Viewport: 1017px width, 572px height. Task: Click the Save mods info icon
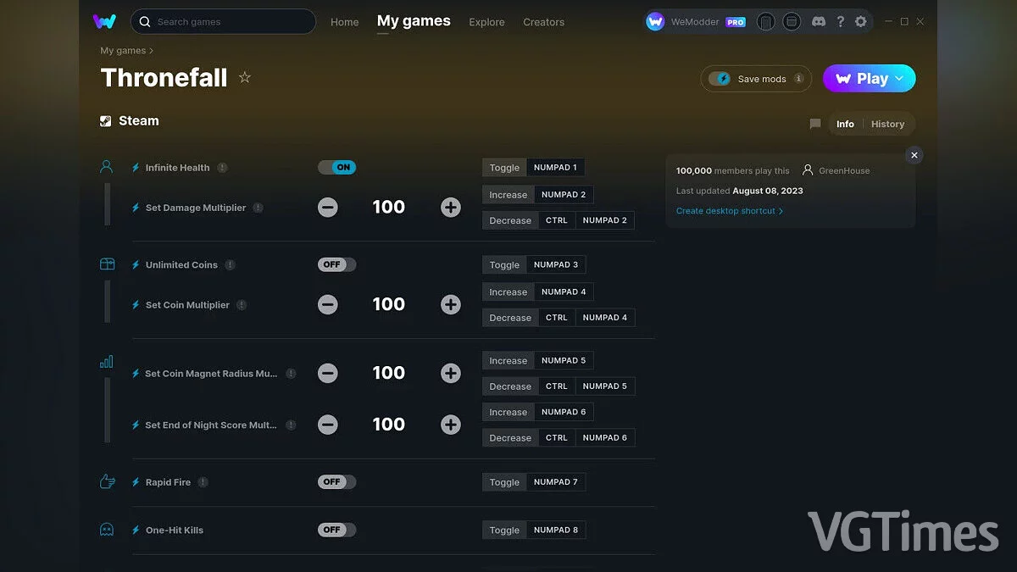(798, 78)
